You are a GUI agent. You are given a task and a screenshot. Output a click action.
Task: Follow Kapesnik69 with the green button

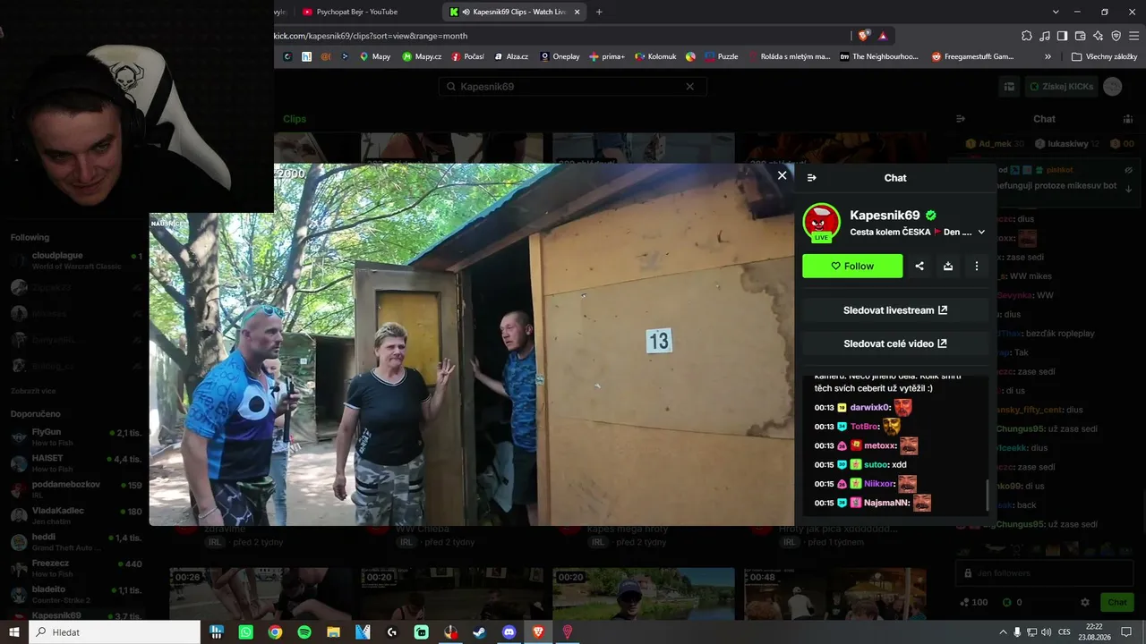[852, 266]
